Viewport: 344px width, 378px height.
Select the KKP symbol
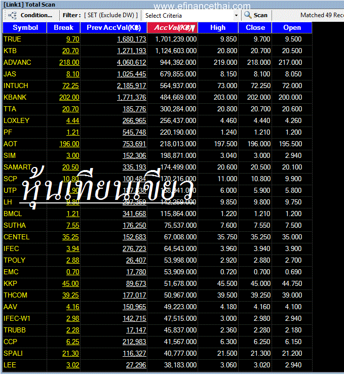click(10, 283)
